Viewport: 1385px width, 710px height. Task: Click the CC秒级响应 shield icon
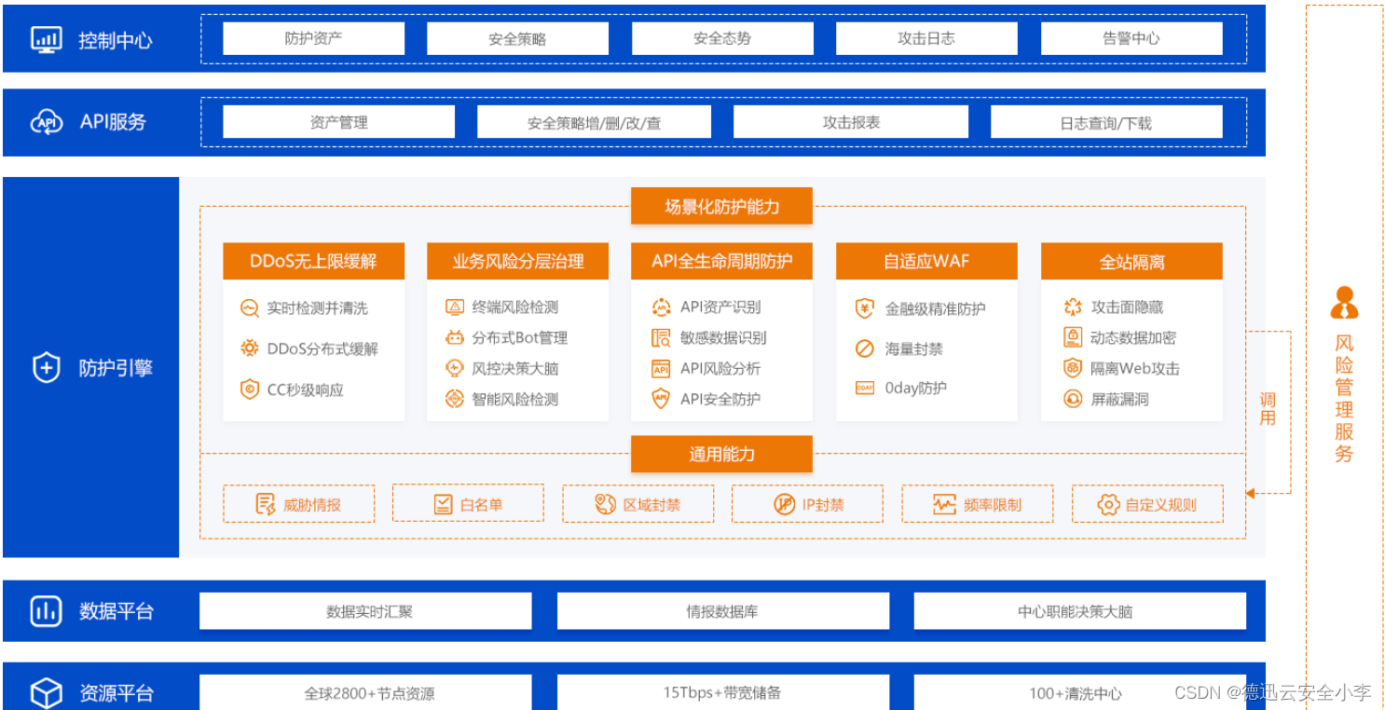(x=249, y=389)
